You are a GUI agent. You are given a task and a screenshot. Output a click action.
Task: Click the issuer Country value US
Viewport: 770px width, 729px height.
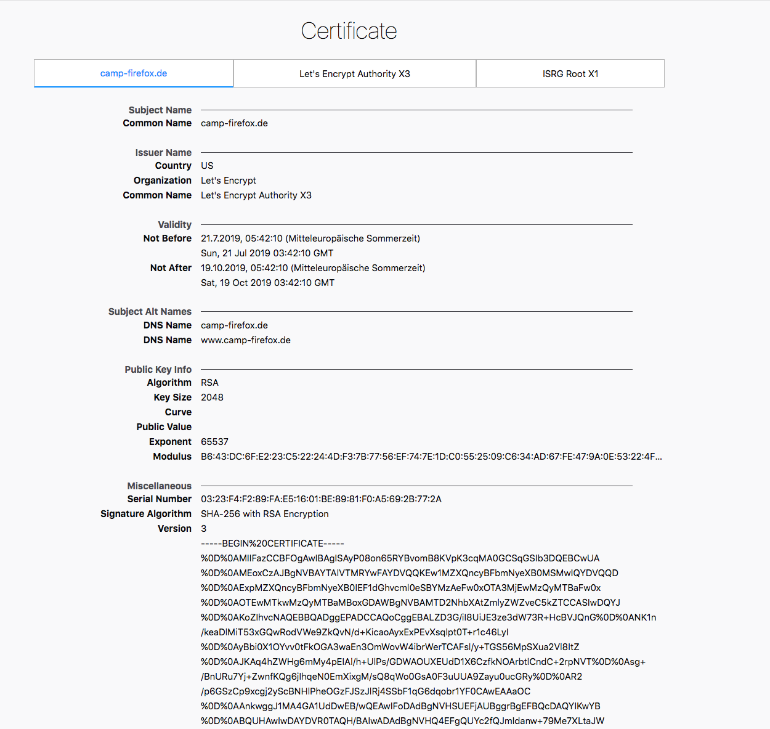pos(207,166)
